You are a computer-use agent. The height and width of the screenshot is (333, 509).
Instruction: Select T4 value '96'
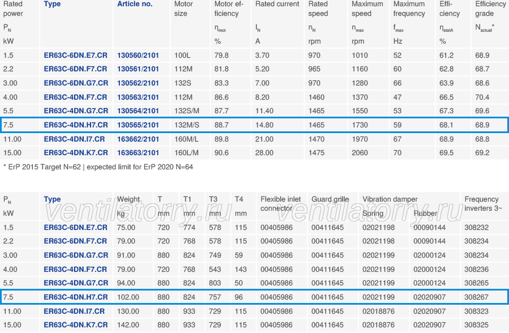[239, 297]
